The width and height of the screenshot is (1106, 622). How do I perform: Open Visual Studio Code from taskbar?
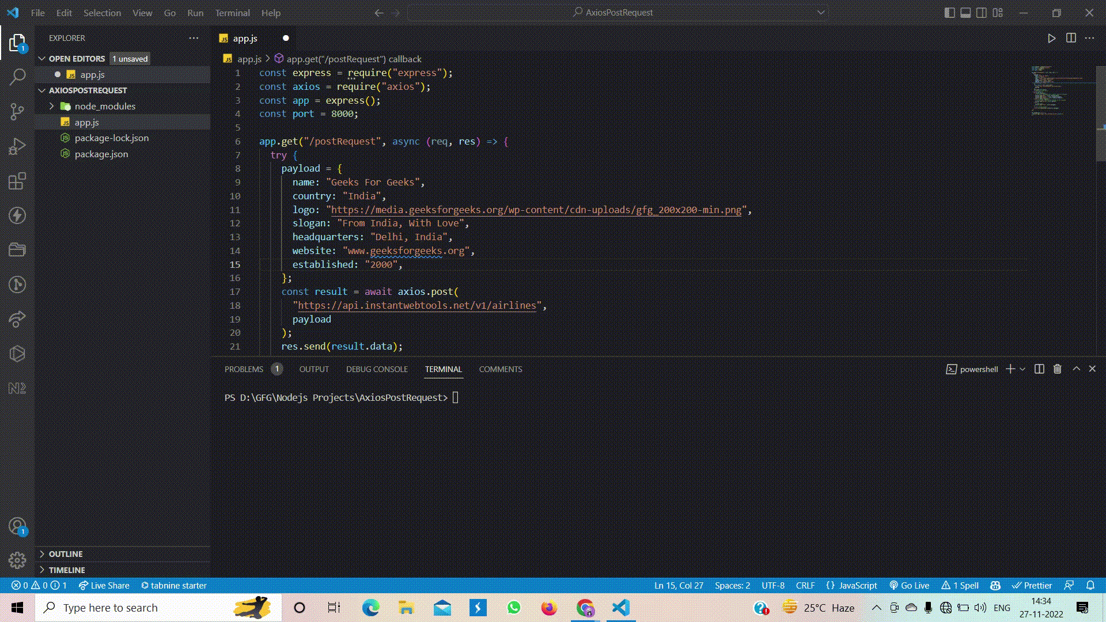(621, 608)
